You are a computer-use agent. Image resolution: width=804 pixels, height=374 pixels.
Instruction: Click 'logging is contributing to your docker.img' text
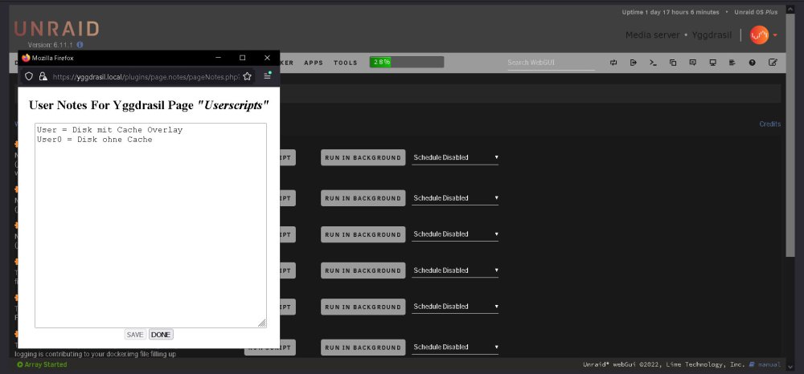point(95,354)
